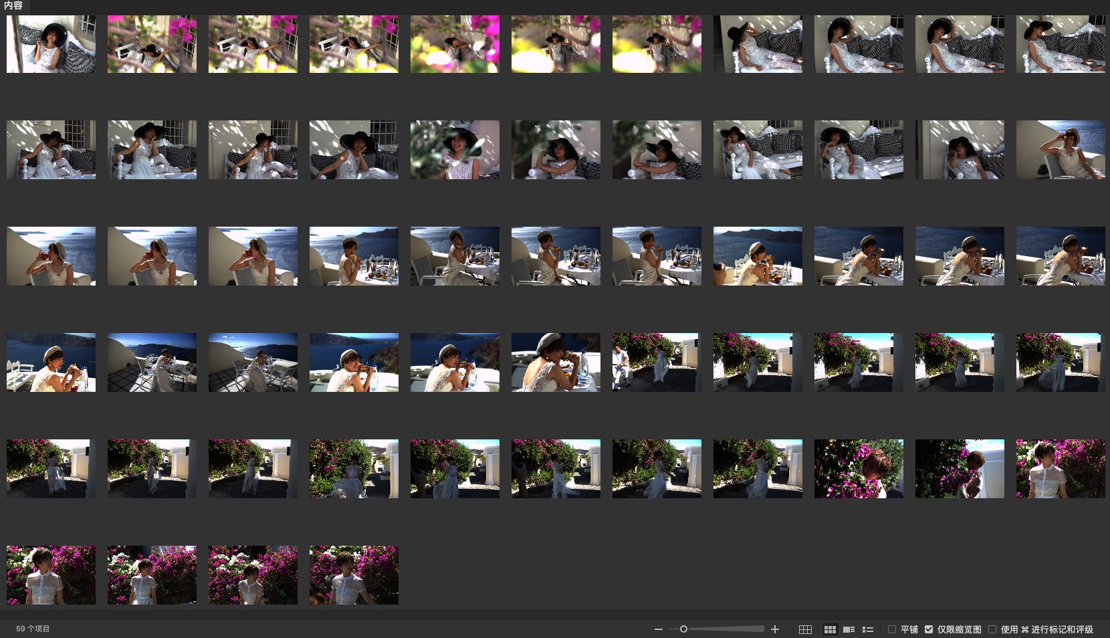This screenshot has width=1110, height=638.
Task: Enable the 平铺 checkbox
Action: [x=892, y=629]
